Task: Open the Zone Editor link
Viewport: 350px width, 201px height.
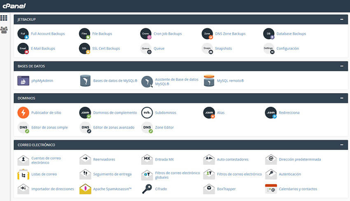Action: point(164,128)
